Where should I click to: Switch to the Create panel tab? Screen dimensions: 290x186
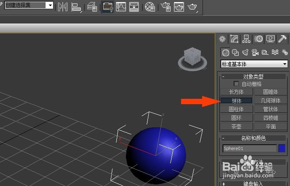[x=222, y=39]
